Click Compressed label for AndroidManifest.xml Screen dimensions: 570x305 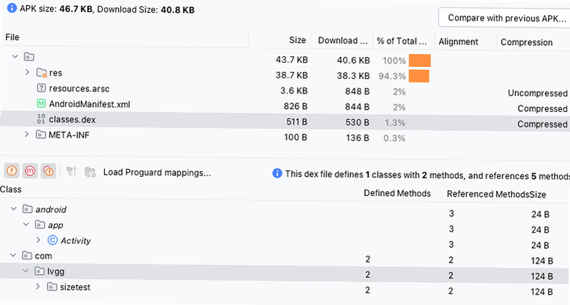click(x=542, y=108)
